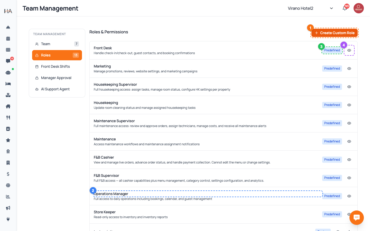Open the dollar sign finance icon
Image resolution: width=370 pixels, height=231 pixels.
pos(8,174)
